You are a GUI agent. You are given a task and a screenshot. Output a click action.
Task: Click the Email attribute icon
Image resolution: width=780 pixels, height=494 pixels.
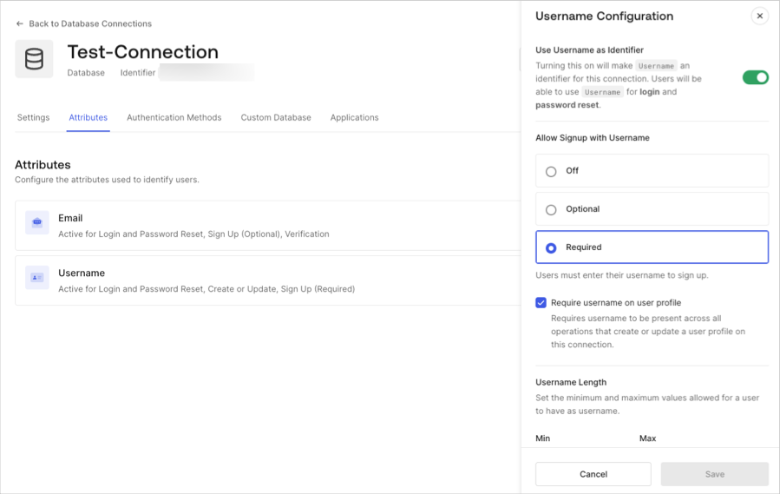[36, 222]
